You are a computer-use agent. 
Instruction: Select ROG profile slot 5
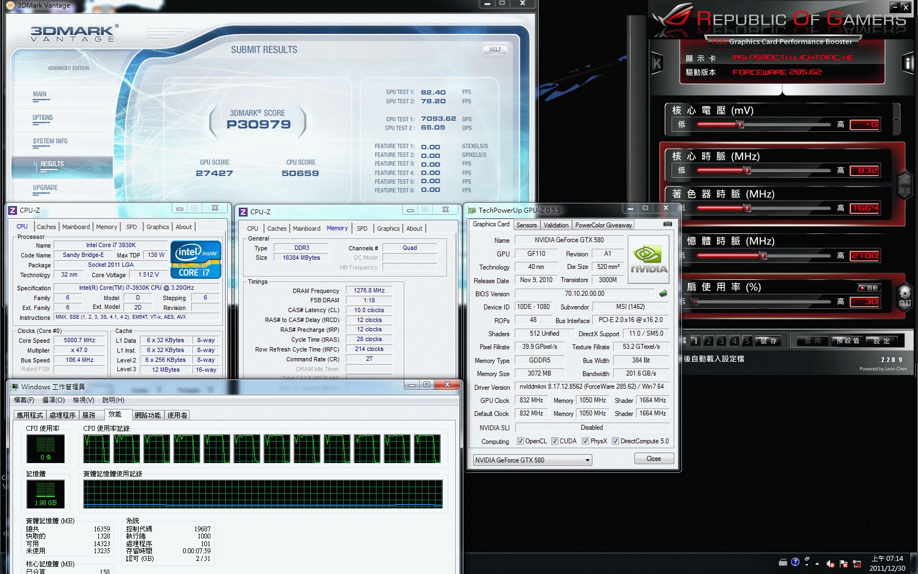coord(748,341)
